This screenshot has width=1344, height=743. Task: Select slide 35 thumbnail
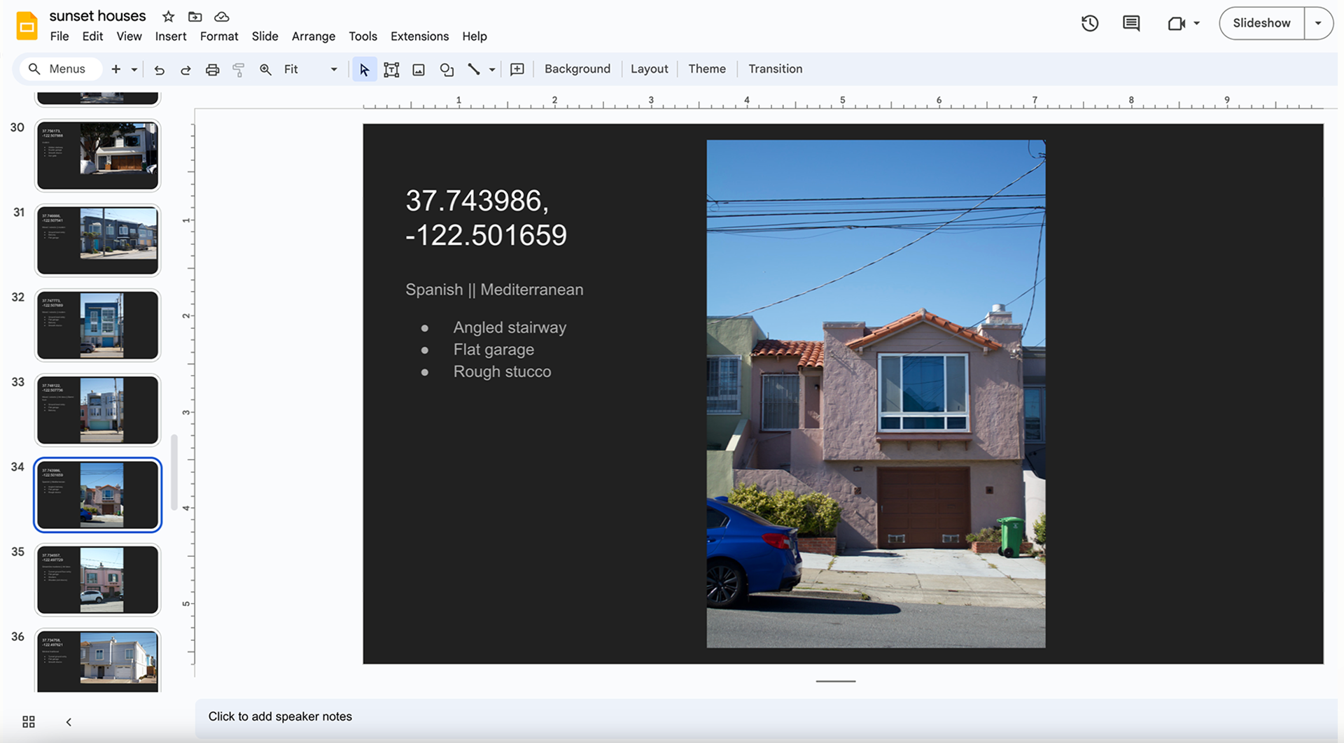click(98, 580)
